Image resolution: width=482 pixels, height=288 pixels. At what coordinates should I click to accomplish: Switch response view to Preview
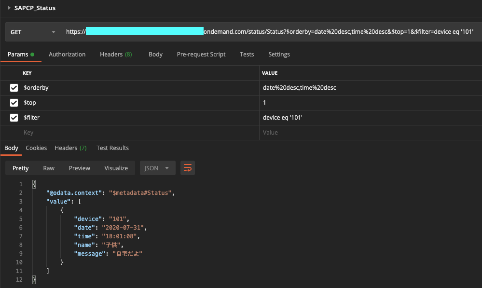(79, 168)
